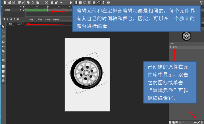Click overlapping shapes icon in toolbar

pos(28,3)
